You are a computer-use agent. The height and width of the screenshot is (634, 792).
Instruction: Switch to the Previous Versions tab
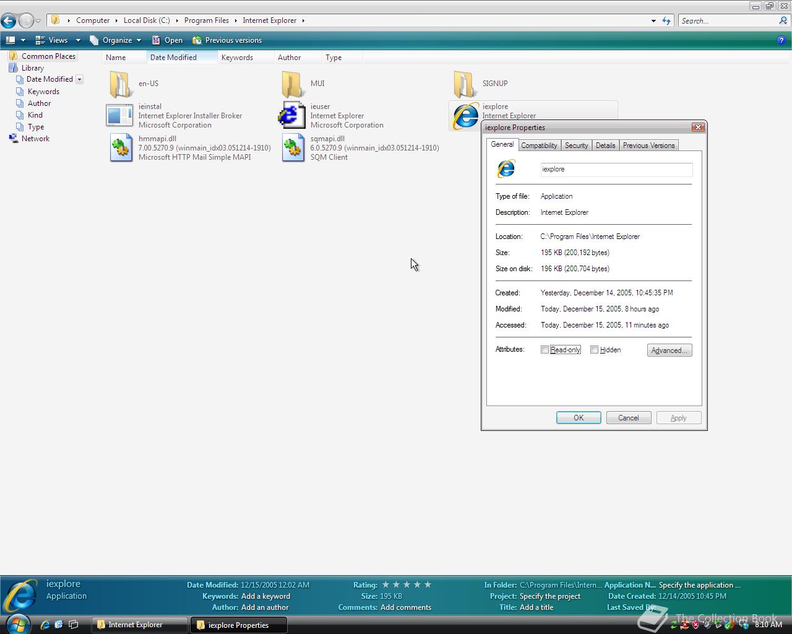pos(648,145)
